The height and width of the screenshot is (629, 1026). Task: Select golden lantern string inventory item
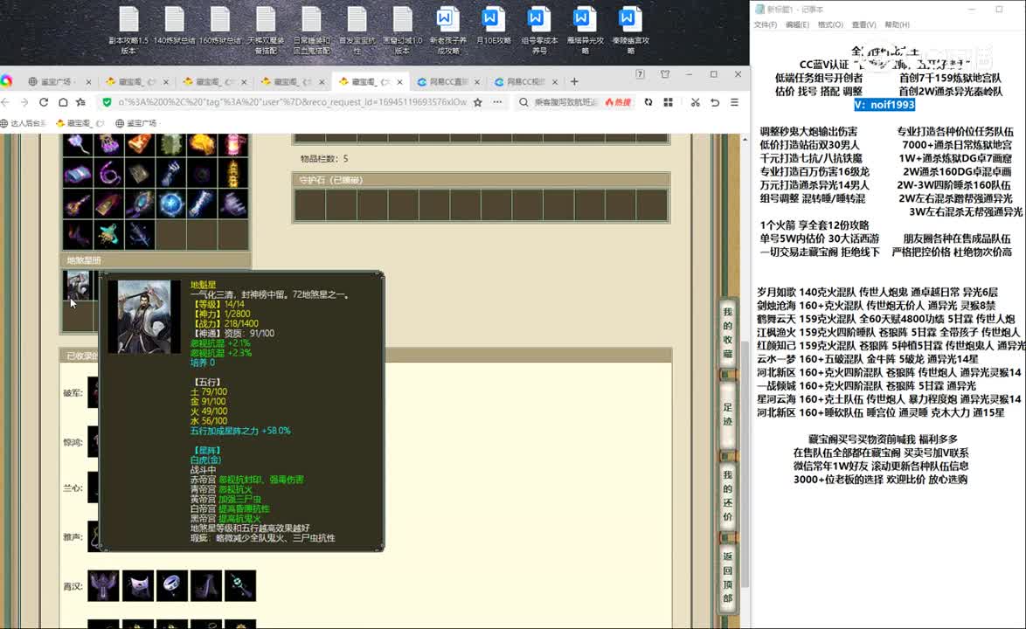pos(233,174)
